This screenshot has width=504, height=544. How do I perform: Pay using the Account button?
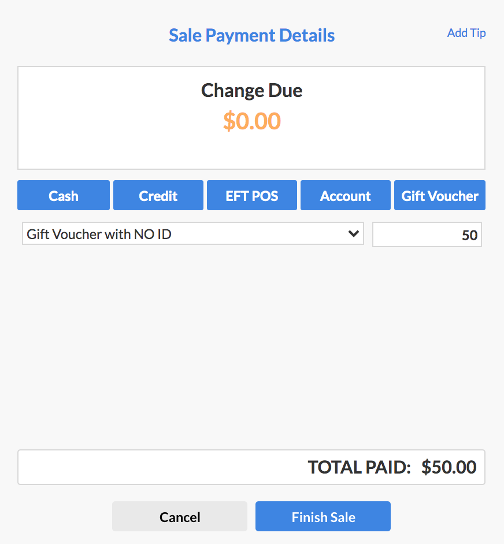tap(345, 195)
